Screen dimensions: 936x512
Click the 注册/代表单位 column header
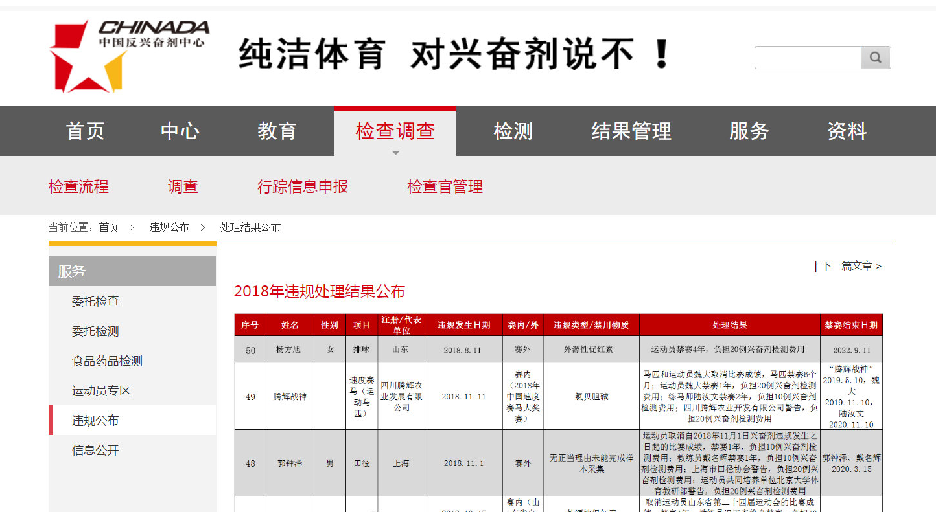coord(401,325)
